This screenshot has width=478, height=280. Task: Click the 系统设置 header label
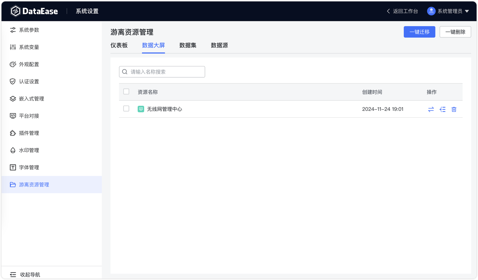[87, 11]
